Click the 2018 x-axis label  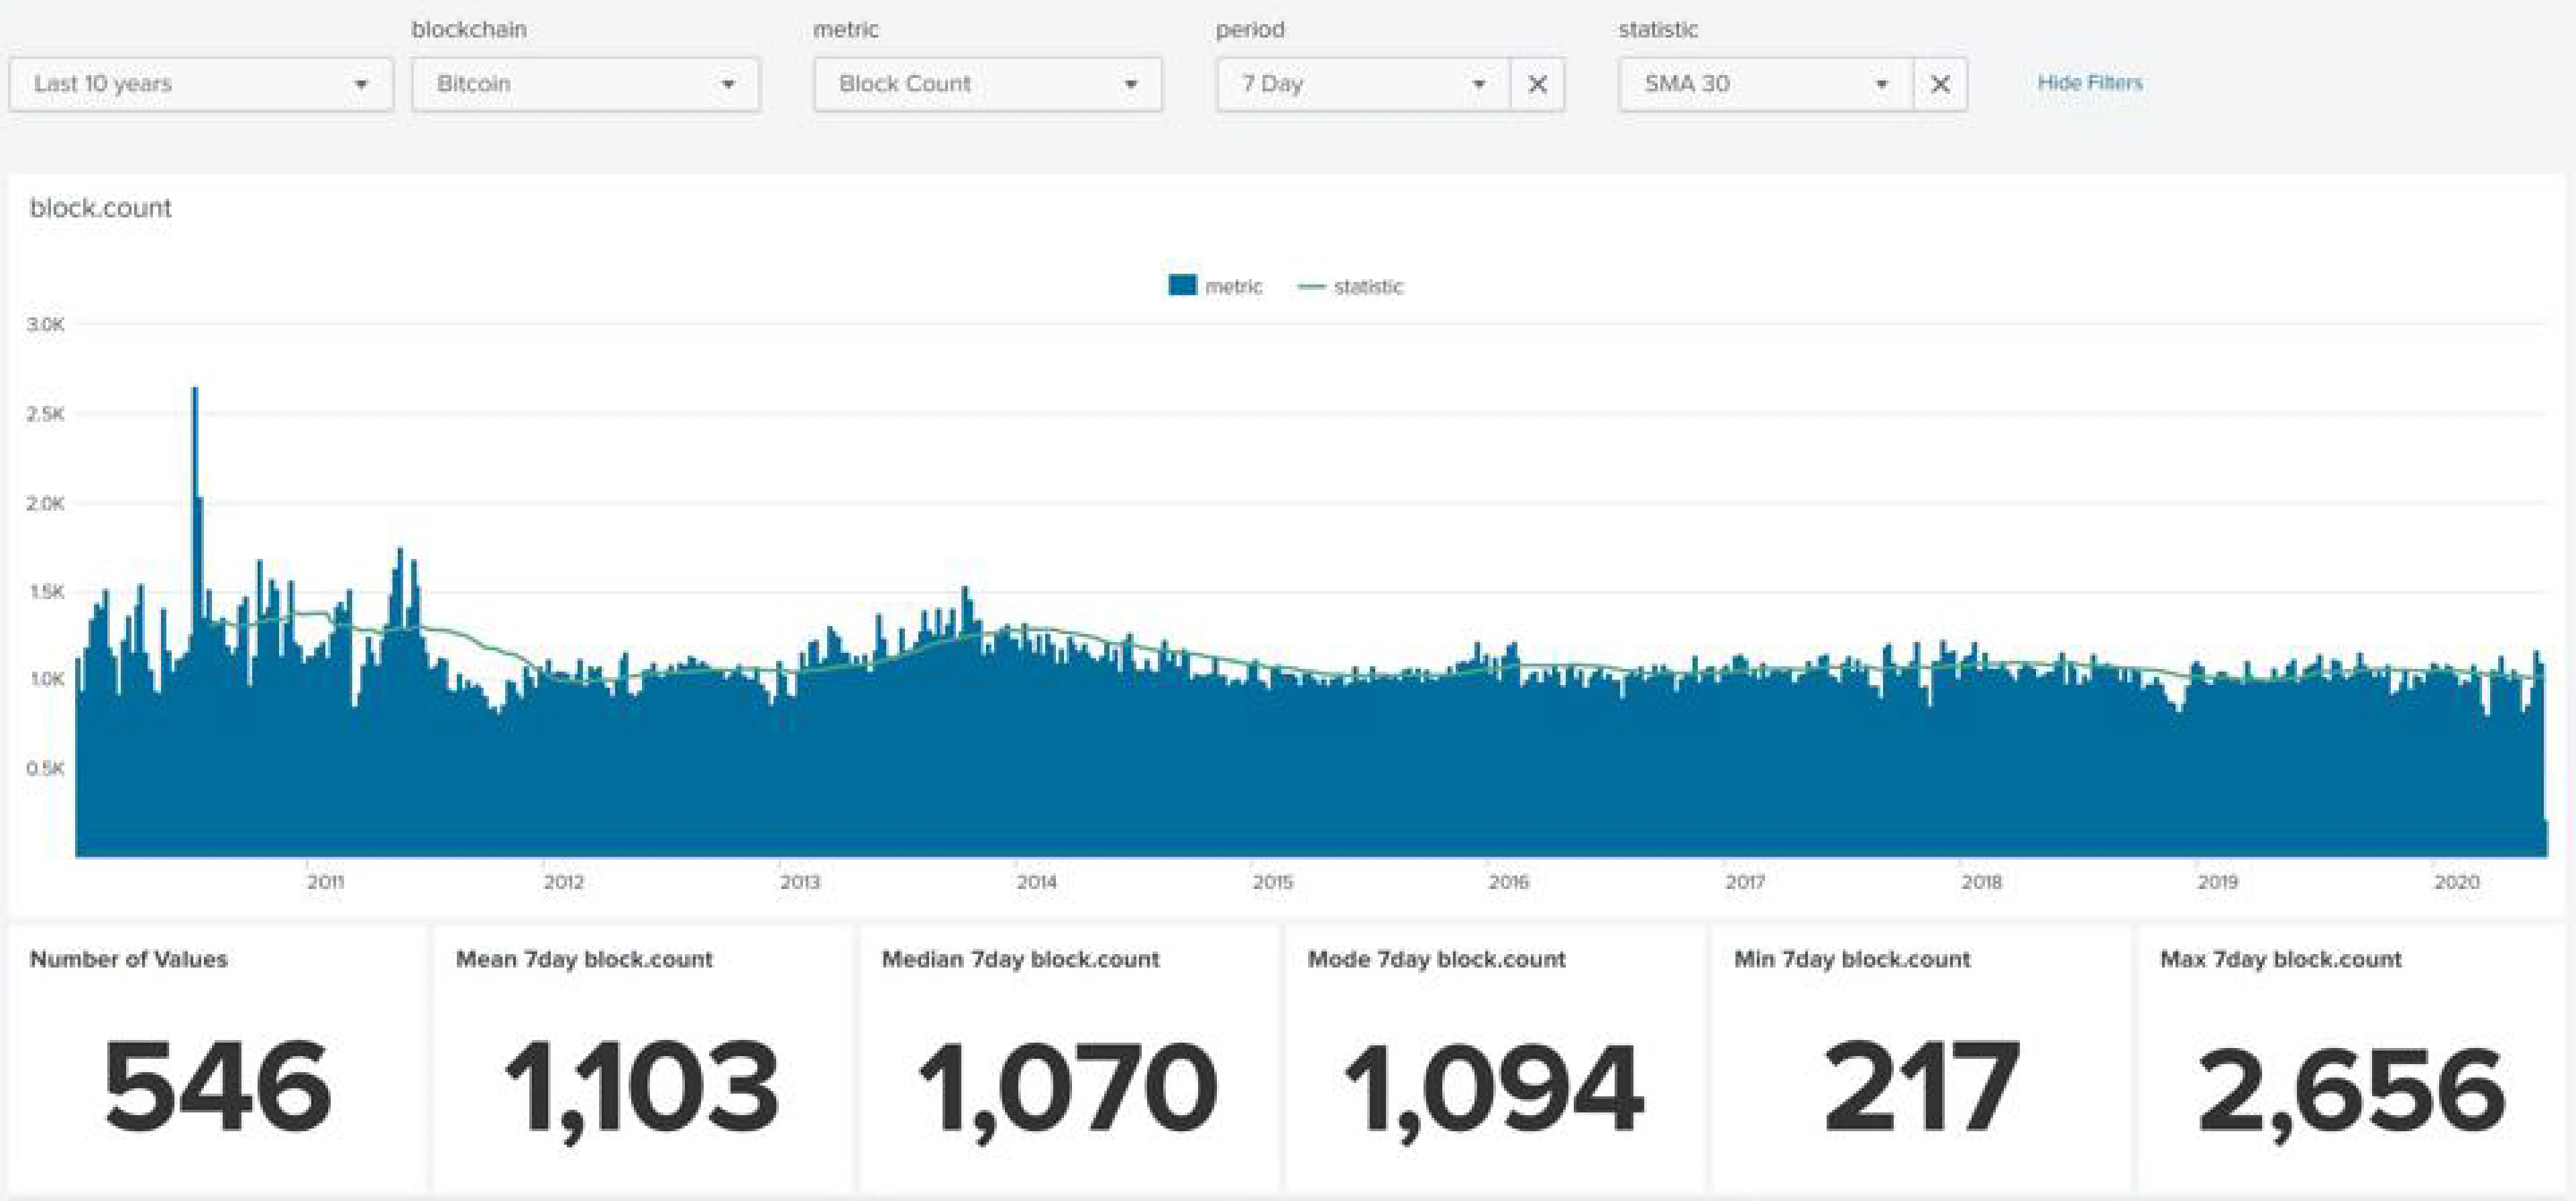pyautogui.click(x=1982, y=882)
